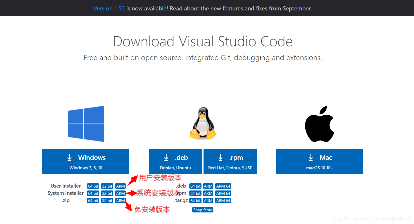Viewport: 414px width, 224px height.
Task: Pick the .rpm row ARM 64 badge
Action: point(223,193)
